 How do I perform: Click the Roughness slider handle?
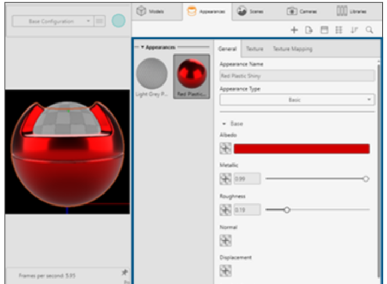(x=287, y=209)
